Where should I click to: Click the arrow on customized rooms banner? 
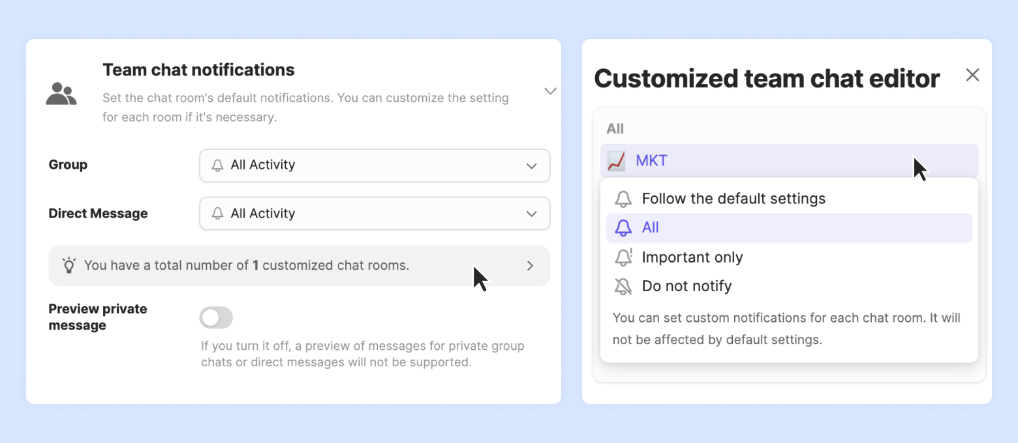coord(531,266)
